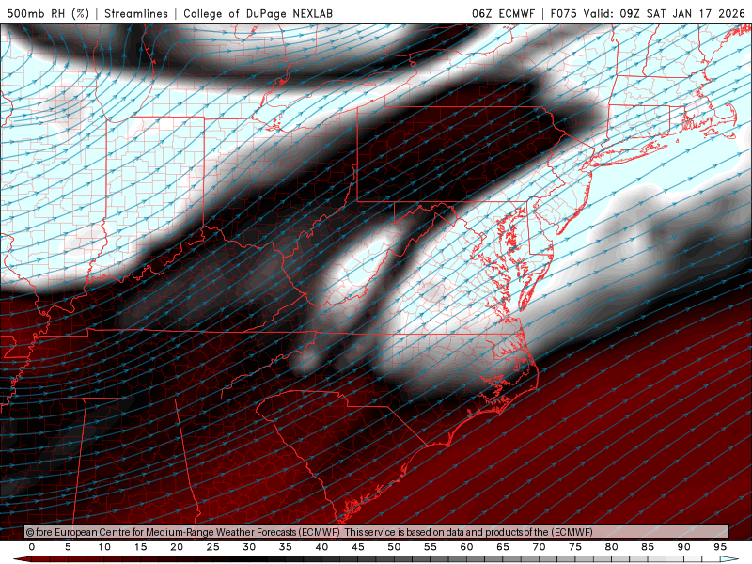Click the "30" colorbar label

(x=249, y=547)
